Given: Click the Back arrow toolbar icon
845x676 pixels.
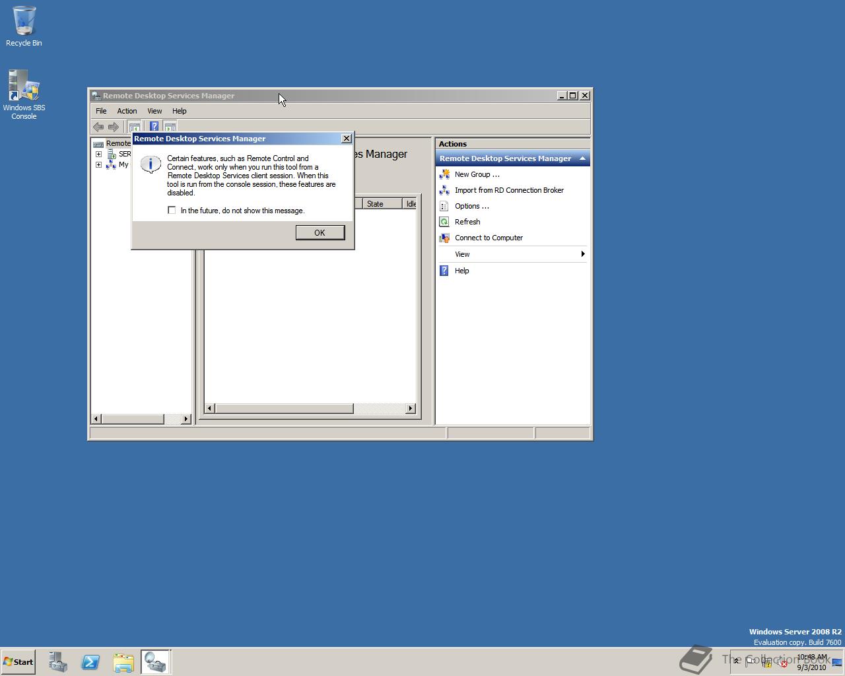Looking at the screenshot, I should tap(98, 127).
